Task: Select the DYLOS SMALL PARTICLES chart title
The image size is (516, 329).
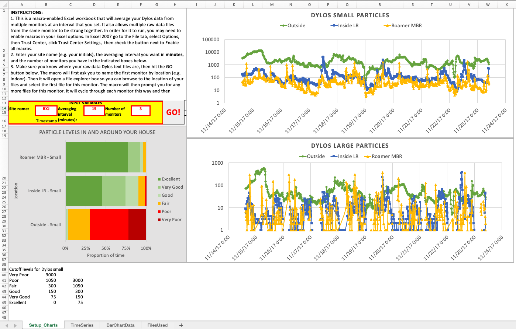Action: pos(350,15)
